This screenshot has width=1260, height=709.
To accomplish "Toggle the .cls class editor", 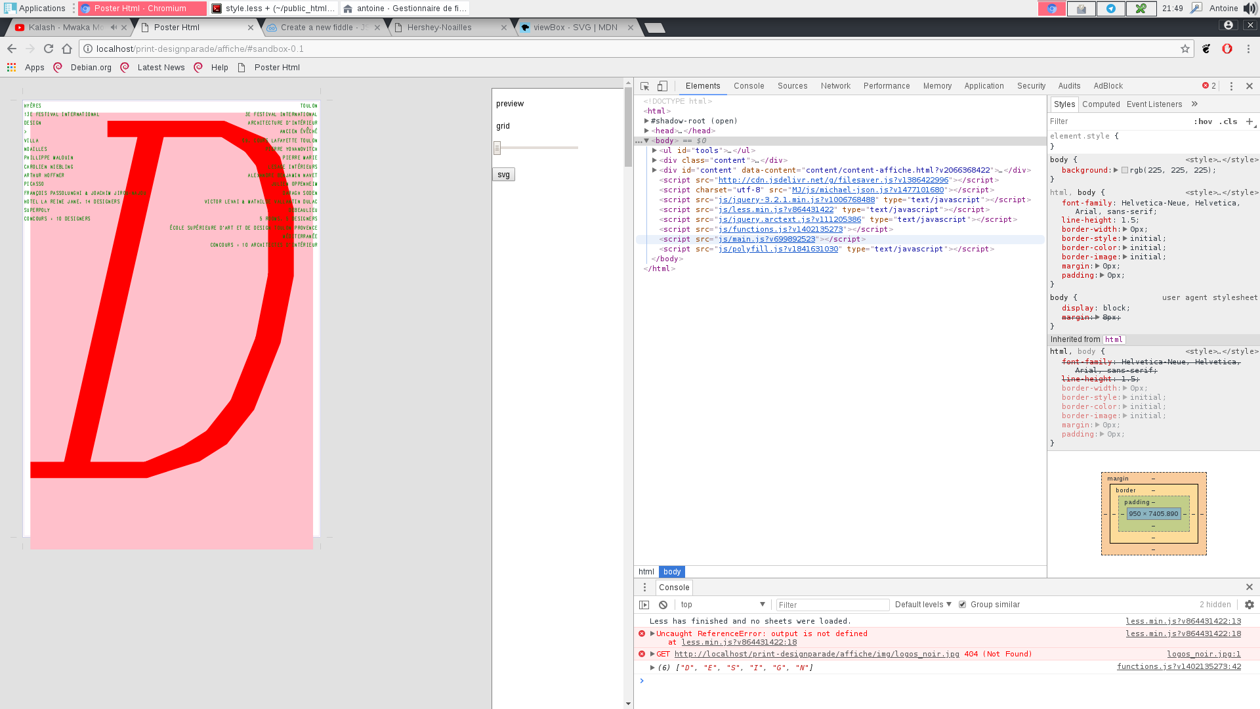I will (x=1228, y=121).
